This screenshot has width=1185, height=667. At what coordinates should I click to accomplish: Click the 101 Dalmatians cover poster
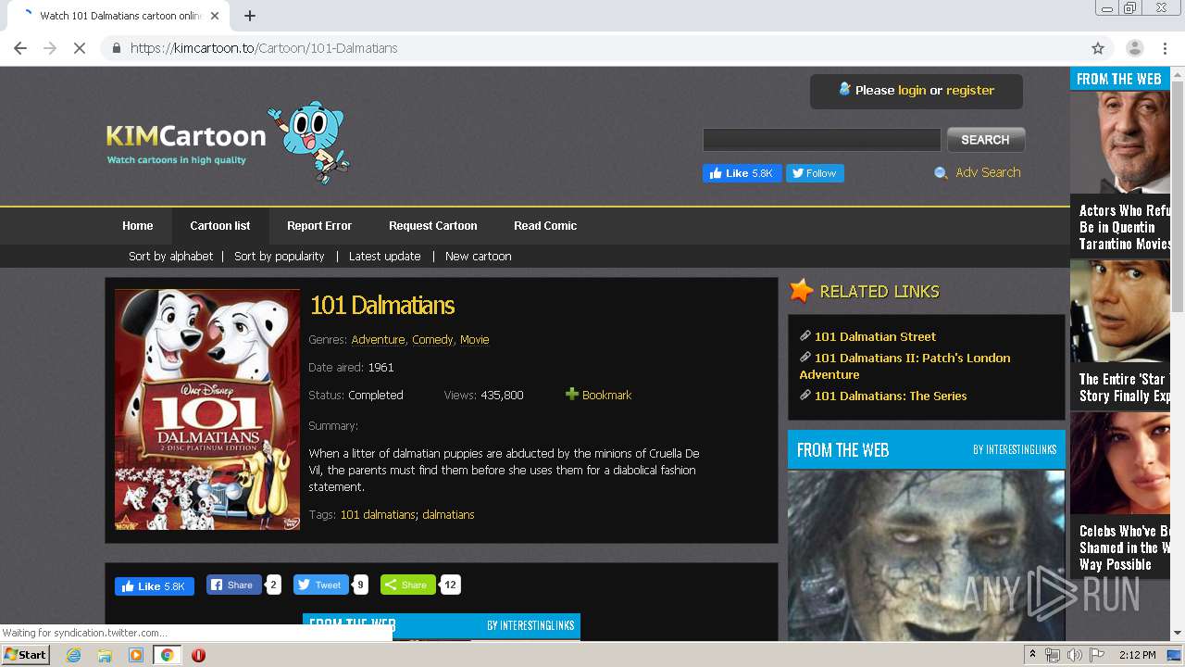pos(207,409)
